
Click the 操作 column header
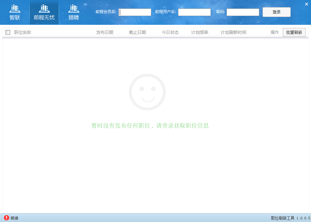[x=275, y=32]
